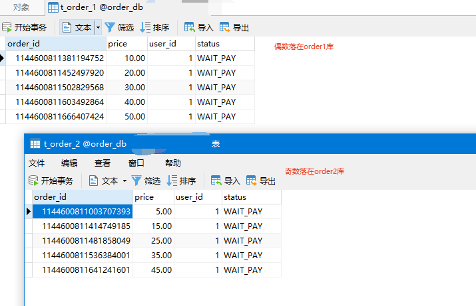Click the t_order_2 window title table icon
This screenshot has height=306, width=476.
[35, 144]
